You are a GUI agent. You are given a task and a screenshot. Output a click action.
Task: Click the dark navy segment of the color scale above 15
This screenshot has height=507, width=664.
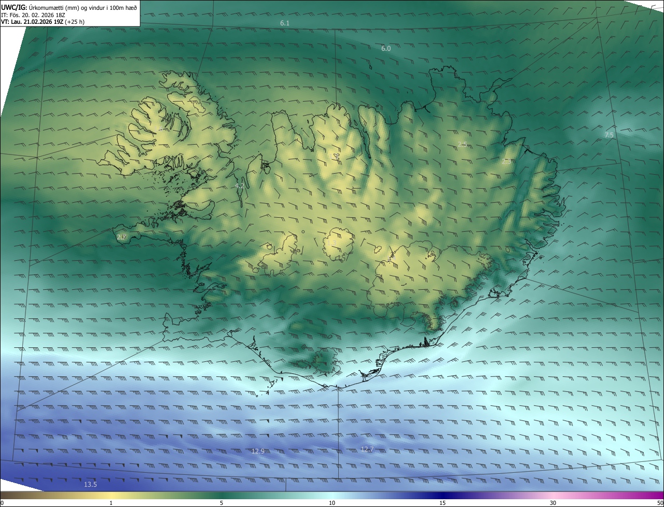coord(442,496)
